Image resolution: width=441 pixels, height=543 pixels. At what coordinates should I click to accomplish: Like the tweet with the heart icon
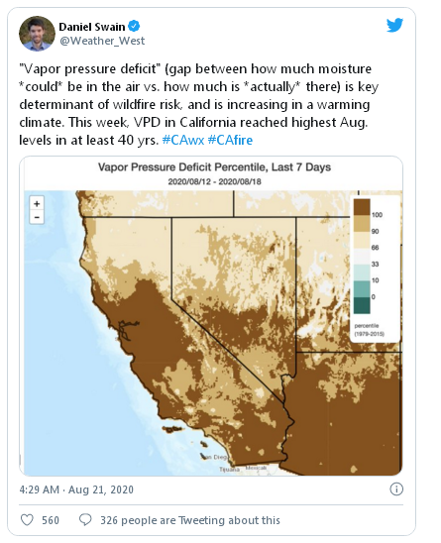(x=27, y=520)
